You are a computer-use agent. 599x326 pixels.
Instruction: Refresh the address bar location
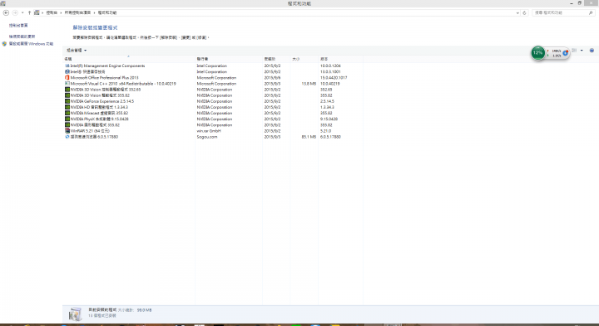[524, 12]
